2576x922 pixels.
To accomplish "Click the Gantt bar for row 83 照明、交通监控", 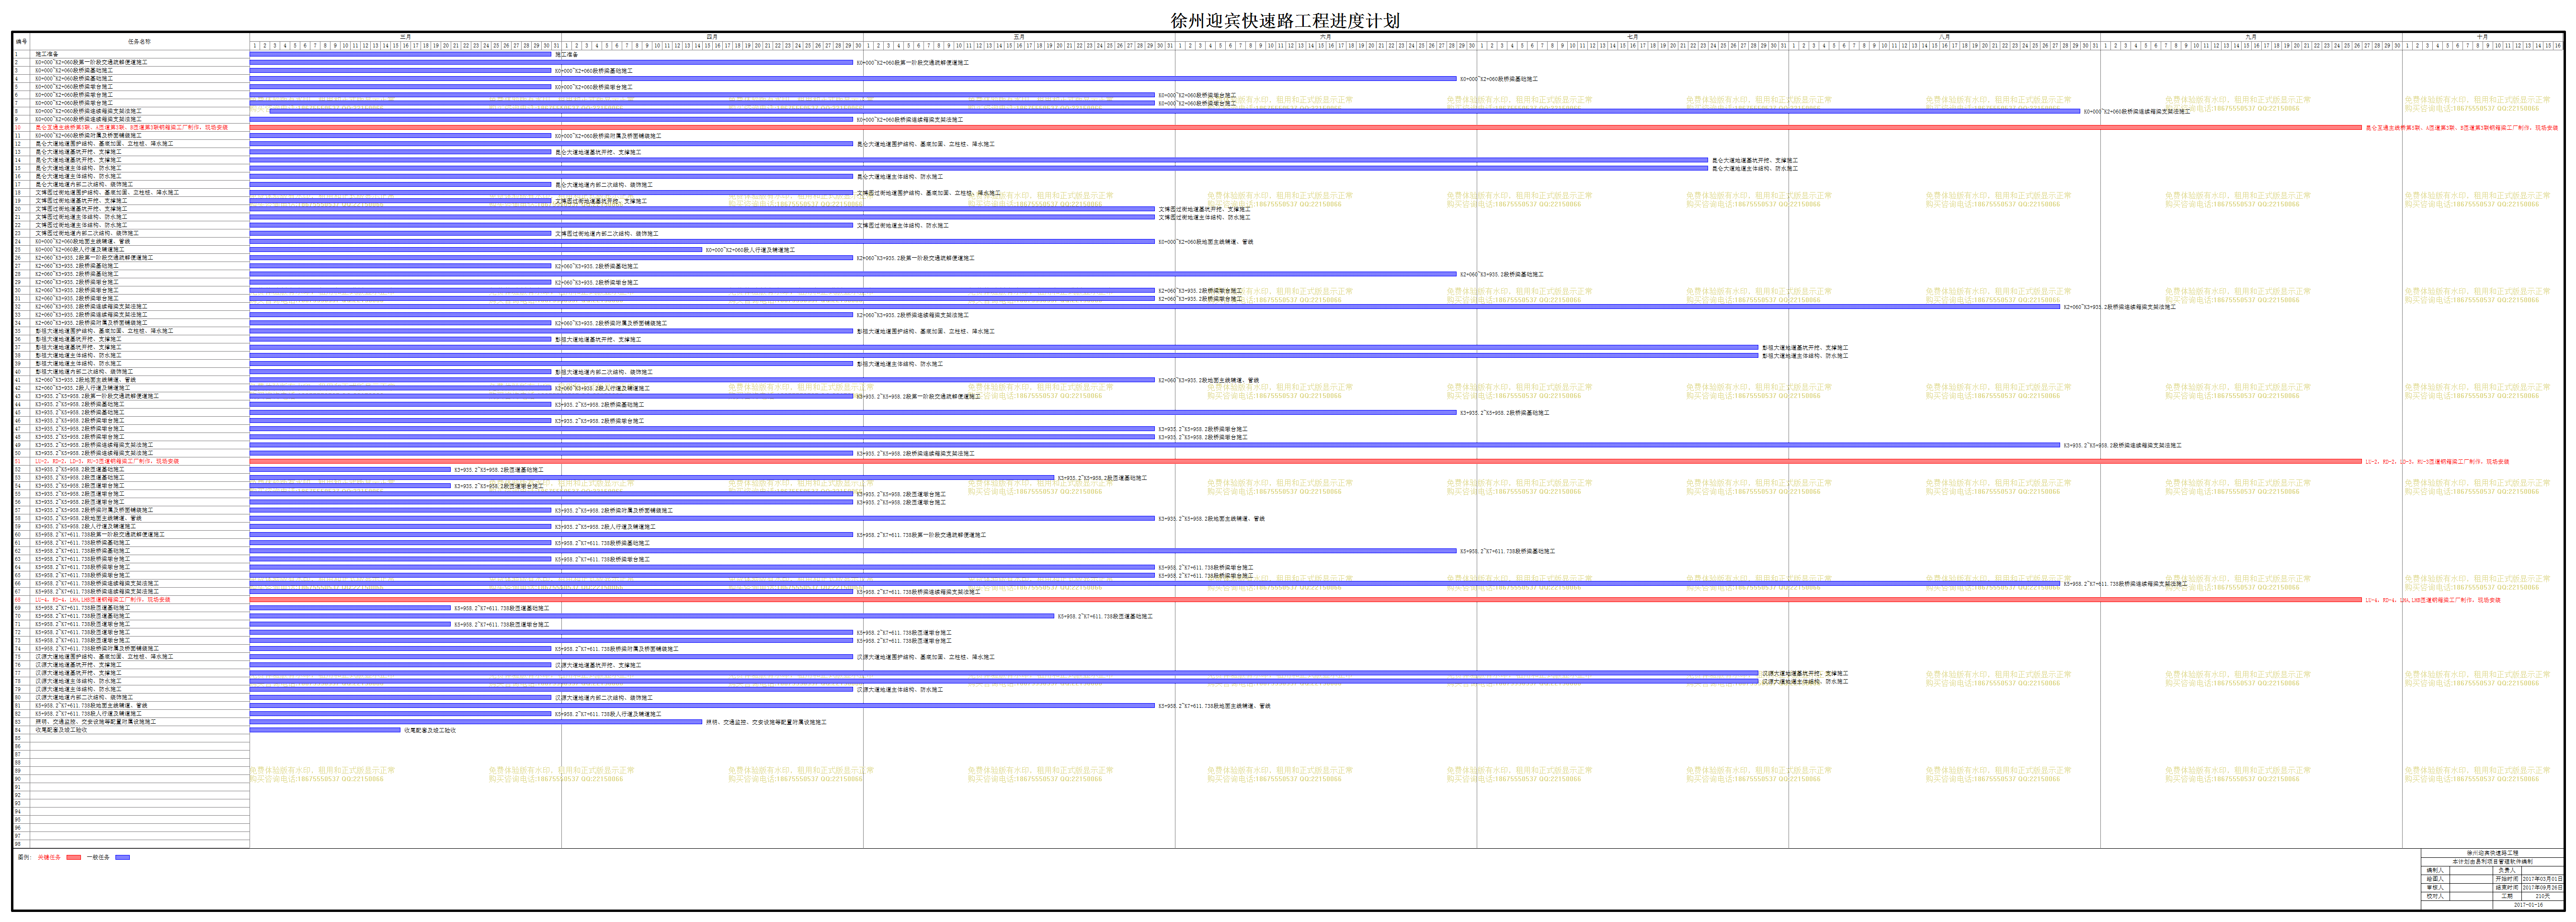I will [x=476, y=721].
